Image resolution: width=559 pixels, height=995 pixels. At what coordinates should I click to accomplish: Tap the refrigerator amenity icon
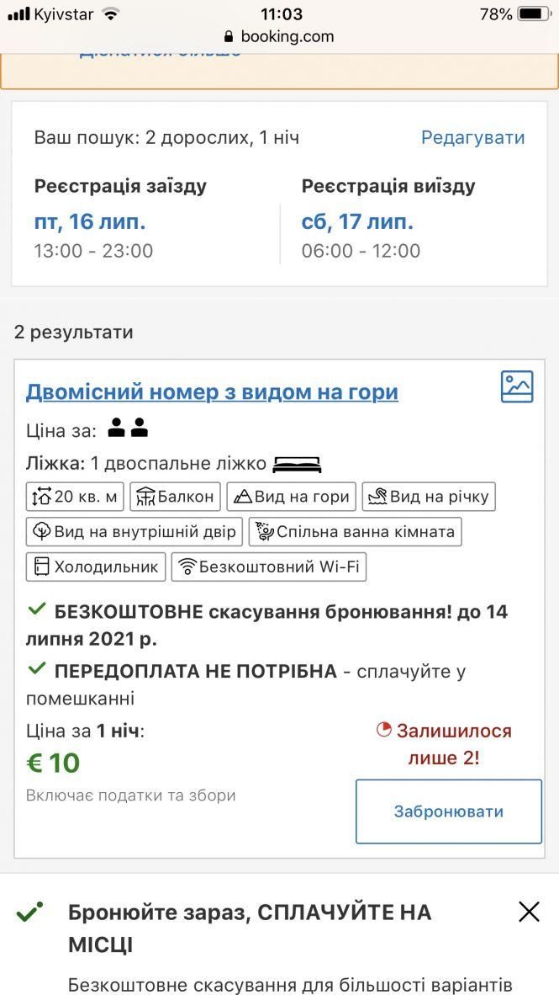[x=42, y=567]
